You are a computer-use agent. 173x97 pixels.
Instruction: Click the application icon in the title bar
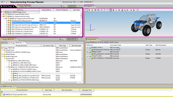2,2
